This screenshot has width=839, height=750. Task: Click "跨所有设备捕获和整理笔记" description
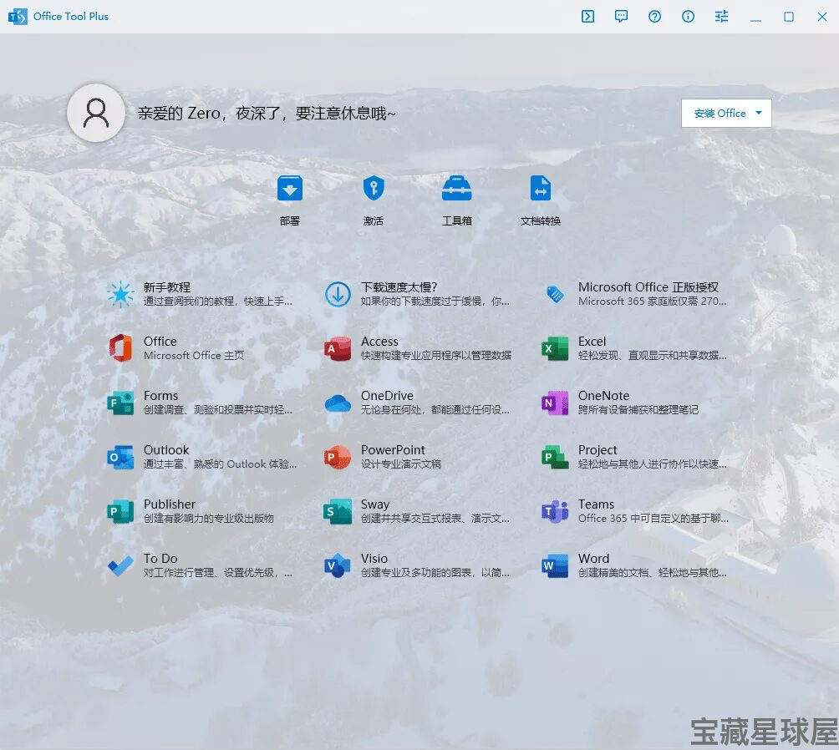638,410
